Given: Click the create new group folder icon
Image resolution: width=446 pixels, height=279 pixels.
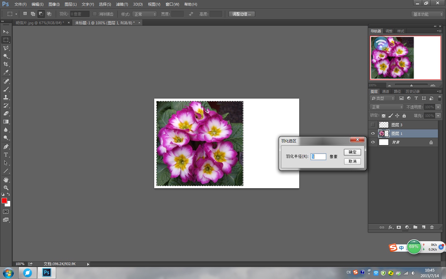Looking at the screenshot, I should pyautogui.click(x=415, y=227).
